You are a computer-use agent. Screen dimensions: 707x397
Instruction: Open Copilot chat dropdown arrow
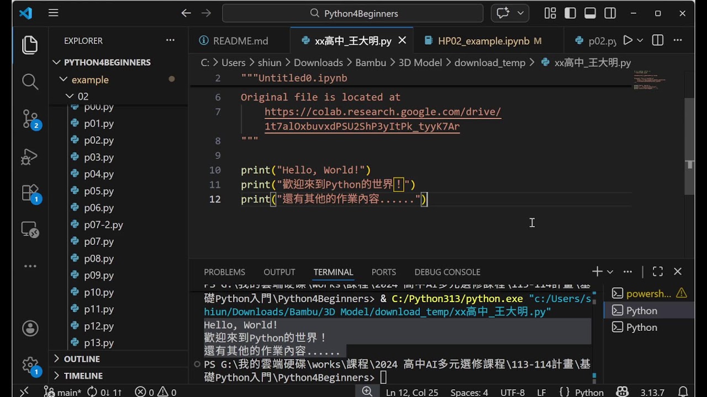click(x=520, y=13)
